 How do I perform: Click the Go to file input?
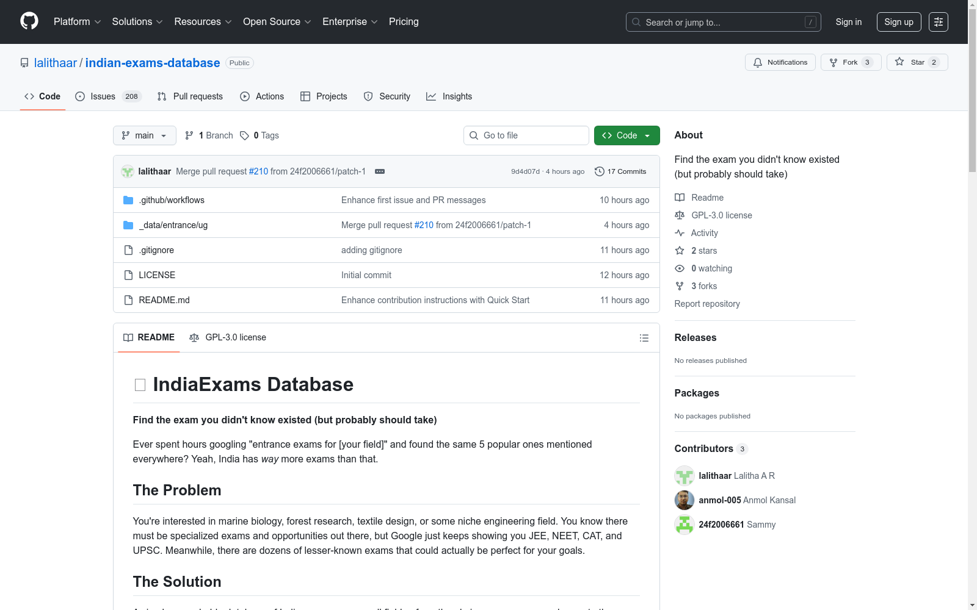pos(526,135)
